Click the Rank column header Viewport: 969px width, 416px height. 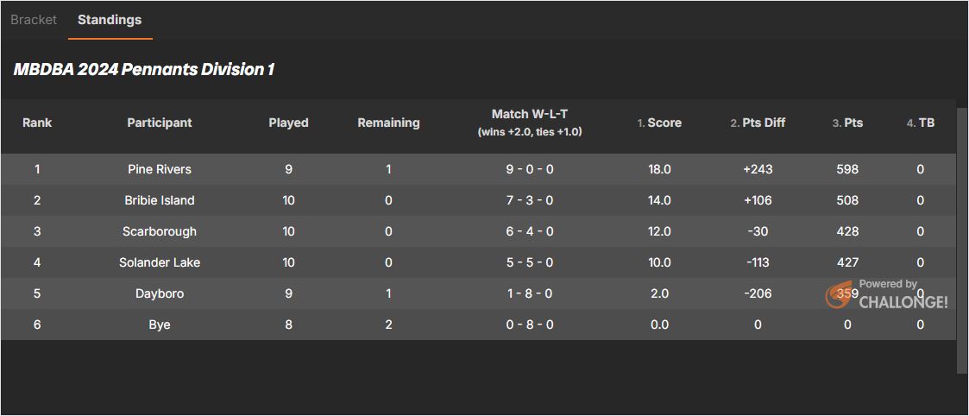point(37,123)
